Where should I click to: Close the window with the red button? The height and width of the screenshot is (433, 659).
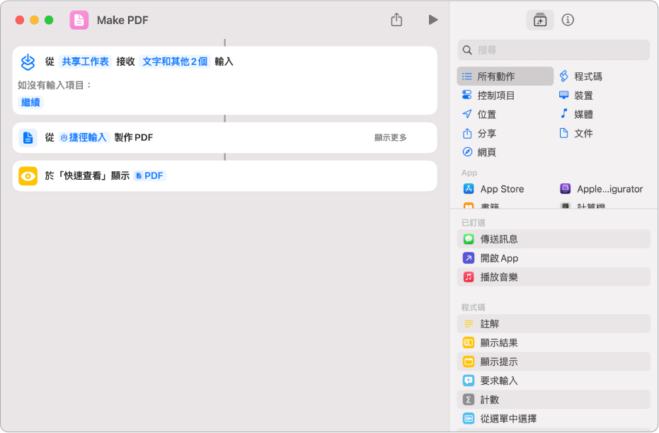[20, 20]
